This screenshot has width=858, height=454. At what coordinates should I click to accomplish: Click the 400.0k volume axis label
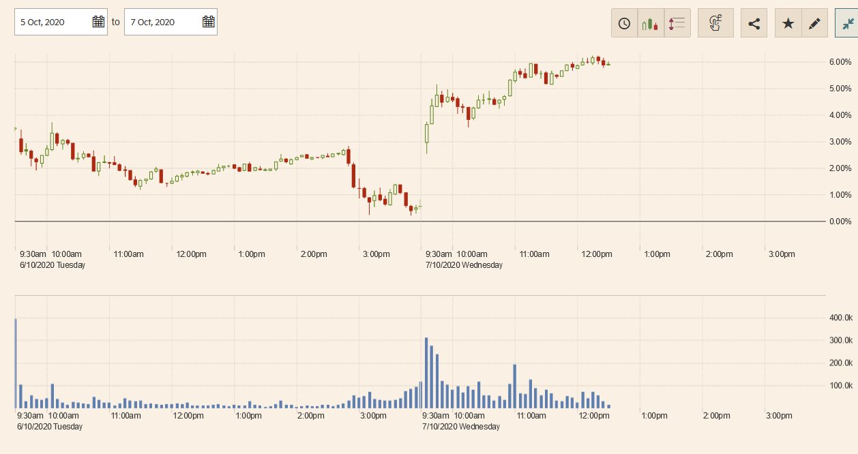840,318
